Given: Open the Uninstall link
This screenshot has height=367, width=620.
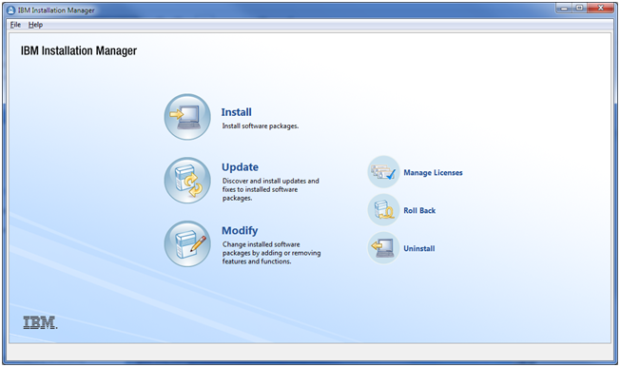Looking at the screenshot, I should [419, 249].
